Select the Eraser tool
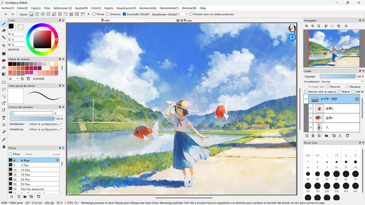This screenshot has width=365, height=205. pos(4,31)
